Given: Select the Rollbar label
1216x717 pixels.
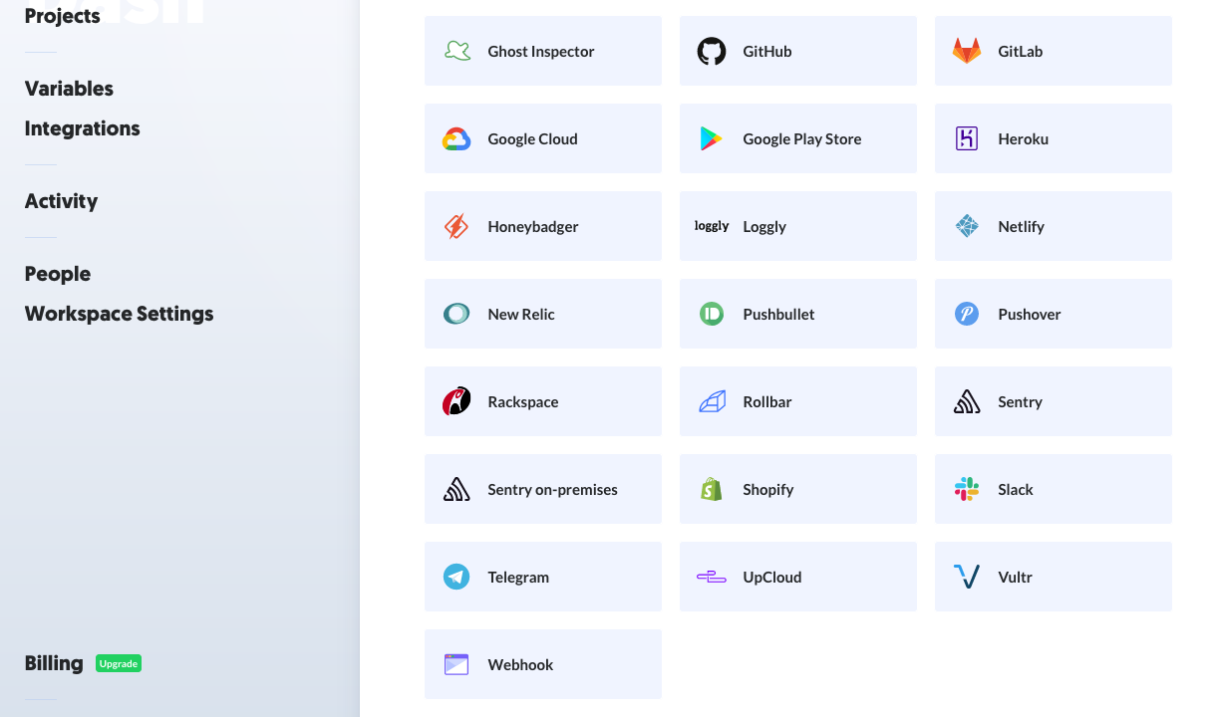Looking at the screenshot, I should (767, 402).
